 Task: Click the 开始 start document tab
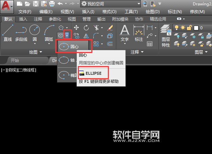point(15,61)
